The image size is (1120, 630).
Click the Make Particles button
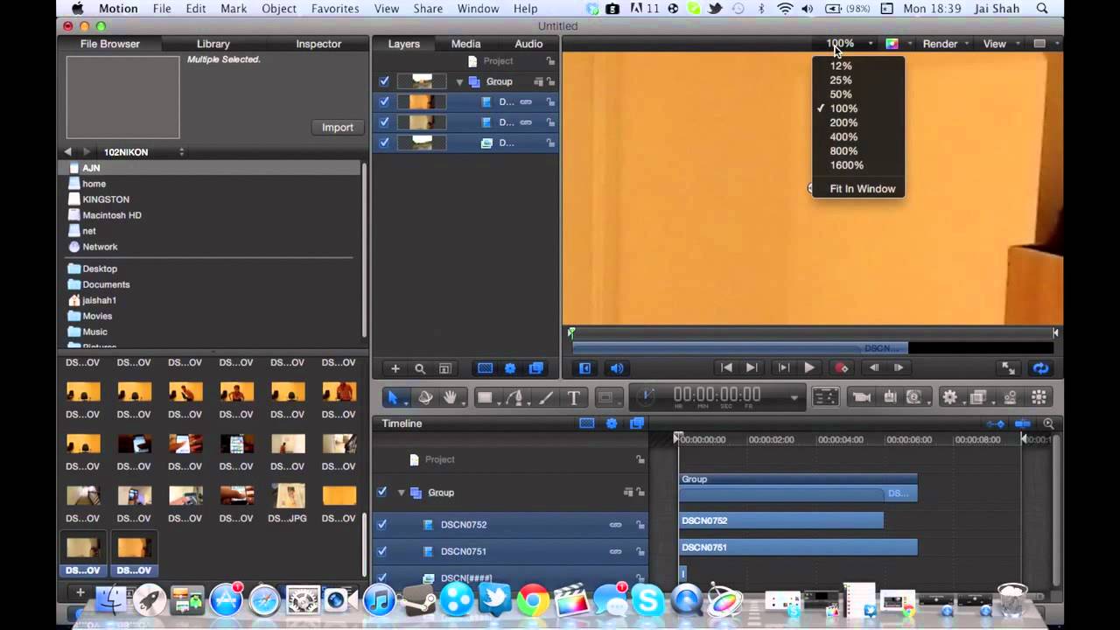1010,397
